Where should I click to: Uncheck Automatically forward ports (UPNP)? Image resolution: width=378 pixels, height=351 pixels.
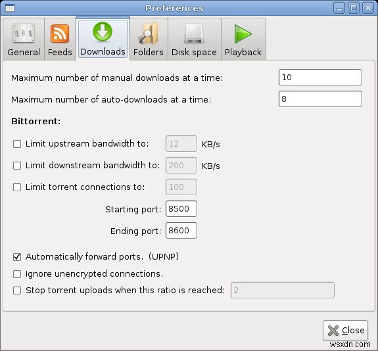pyautogui.click(x=17, y=257)
